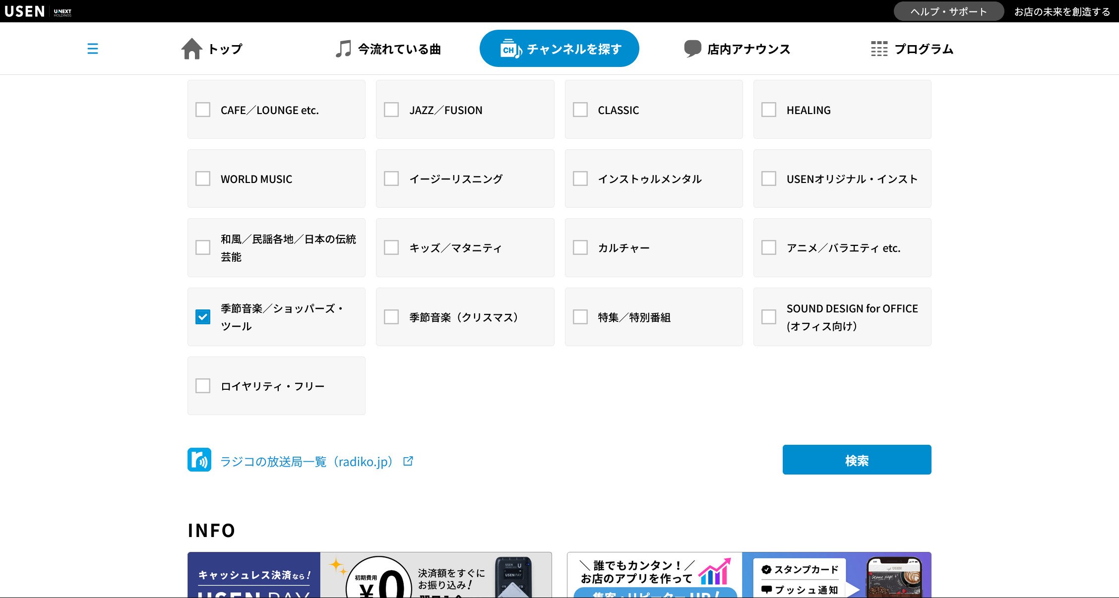Open the hamburger menu icon
Screen dimensions: 1119x598
point(93,49)
